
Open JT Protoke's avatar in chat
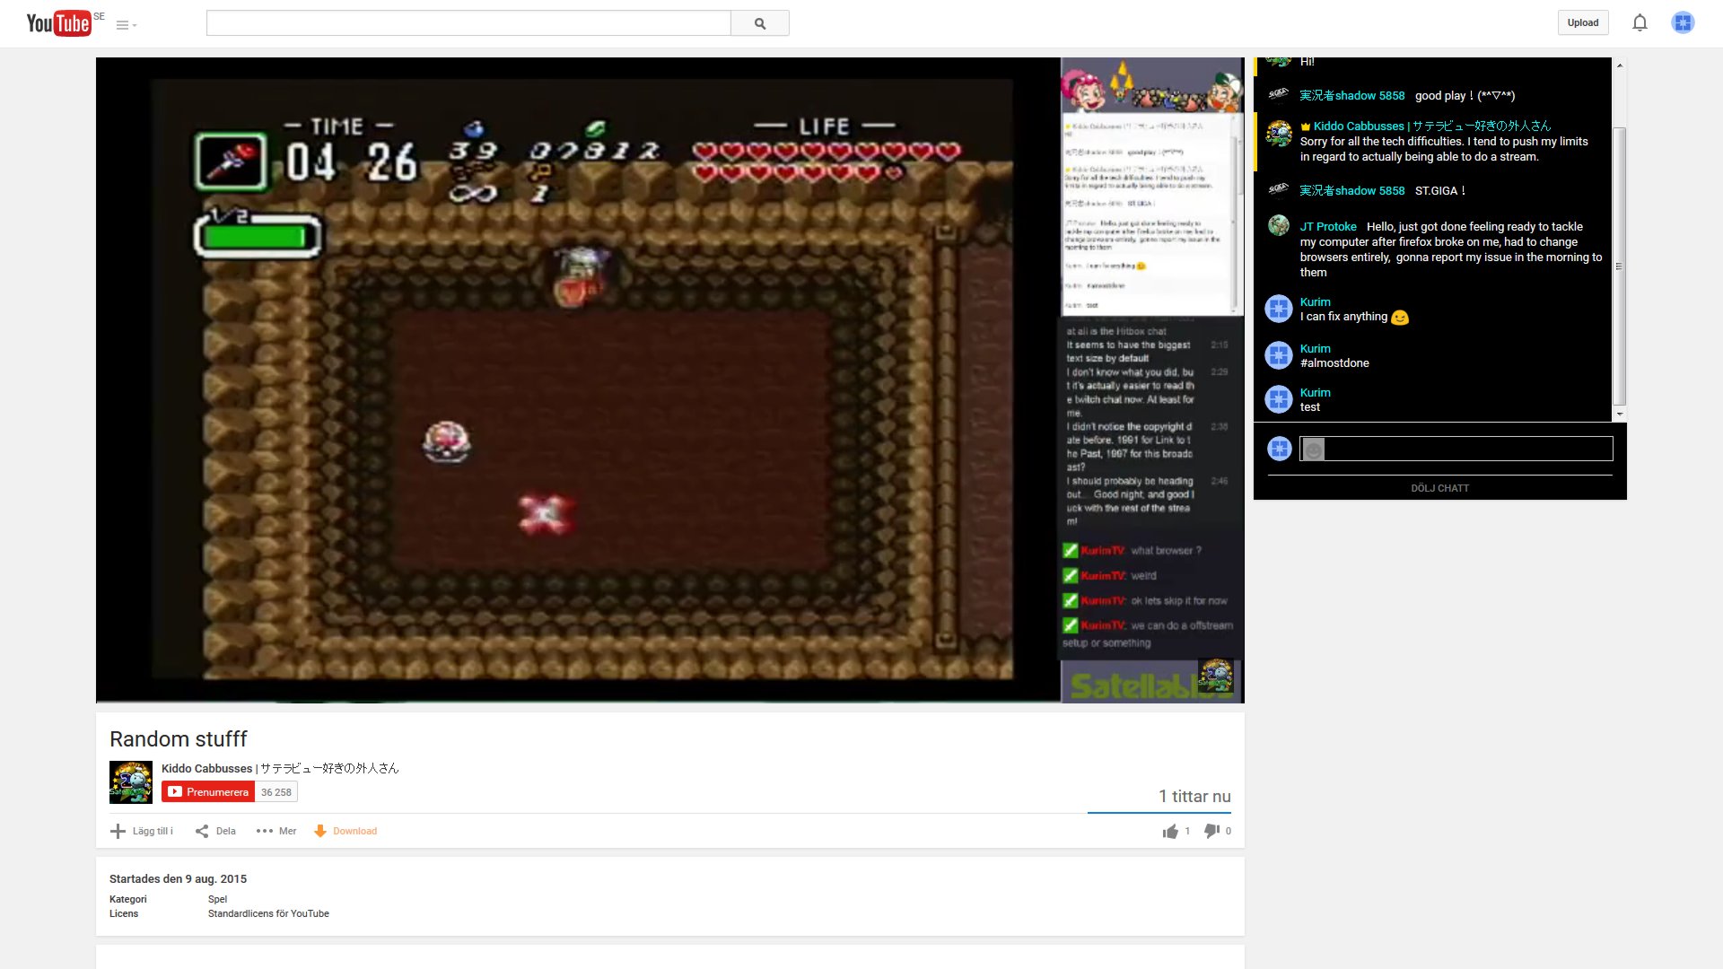click(x=1278, y=226)
